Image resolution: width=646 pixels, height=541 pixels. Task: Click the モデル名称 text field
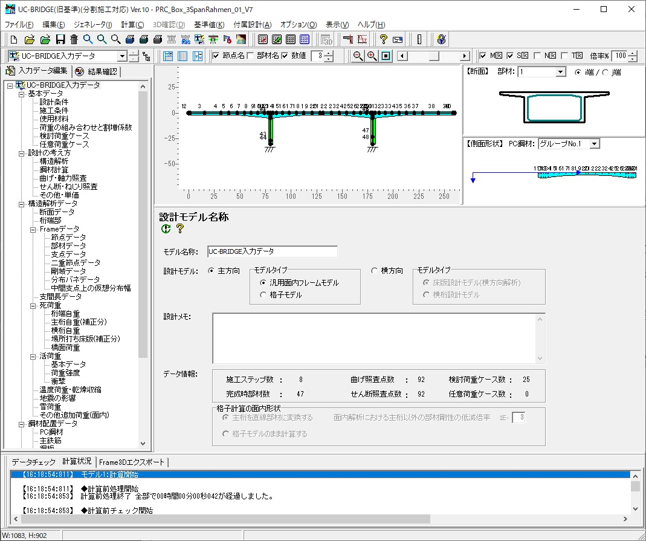273,251
